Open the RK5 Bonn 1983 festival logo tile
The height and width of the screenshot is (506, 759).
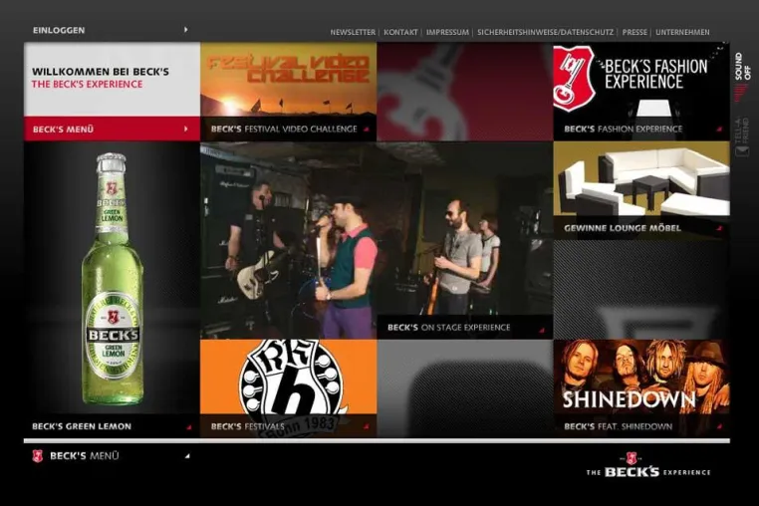(289, 378)
